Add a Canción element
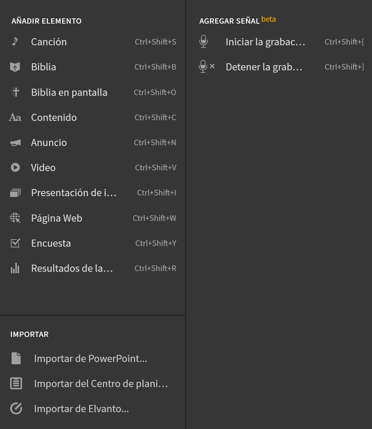Viewport: 372px width, 429px height. pyautogui.click(x=93, y=42)
